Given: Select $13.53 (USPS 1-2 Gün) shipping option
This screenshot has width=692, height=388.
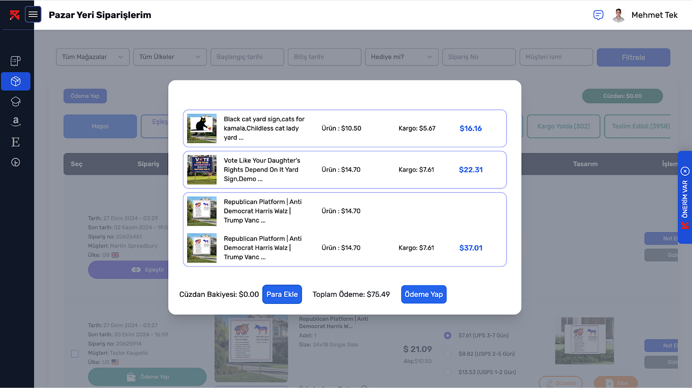Looking at the screenshot, I should pos(447,372).
